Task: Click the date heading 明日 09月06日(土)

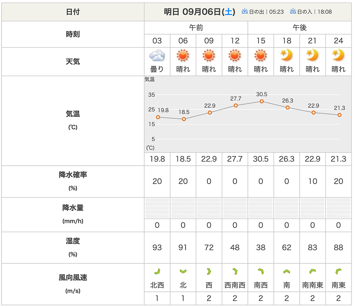Action: 199,12
